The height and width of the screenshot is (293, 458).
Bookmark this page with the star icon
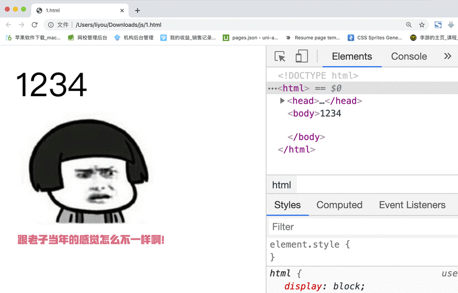(422, 25)
